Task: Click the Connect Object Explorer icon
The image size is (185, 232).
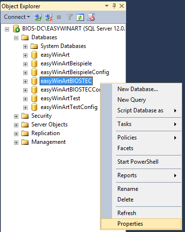Action: coord(38,17)
